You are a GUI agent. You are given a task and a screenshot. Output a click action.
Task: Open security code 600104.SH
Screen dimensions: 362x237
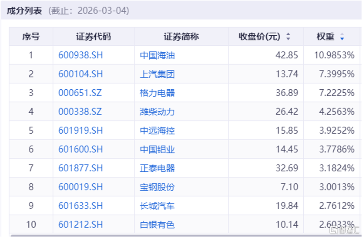[x=80, y=74]
